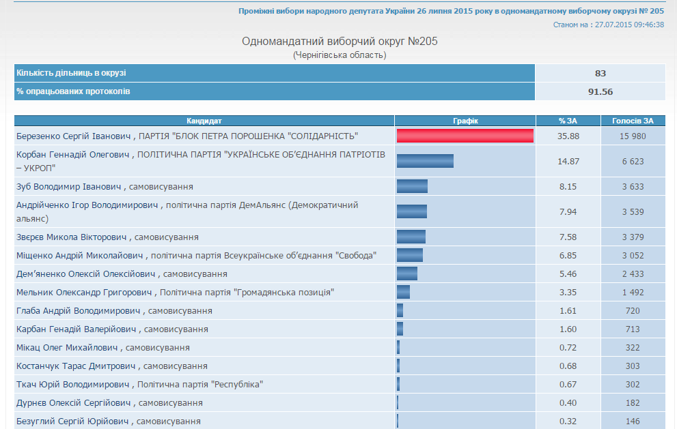Image resolution: width=677 pixels, height=429 pixels.
Task: Click the 15 980 votes cell for Березенко
Action: coord(633,136)
